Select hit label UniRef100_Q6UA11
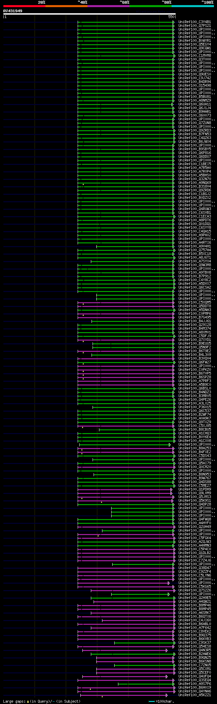Image resolution: width=217 pixels, height=704 pixels. 195,104
